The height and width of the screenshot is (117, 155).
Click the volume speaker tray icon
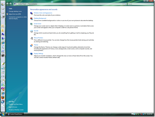pos(145,114)
